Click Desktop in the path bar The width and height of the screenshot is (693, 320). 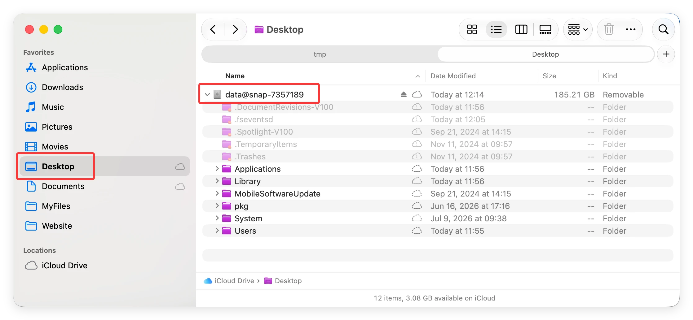283,281
